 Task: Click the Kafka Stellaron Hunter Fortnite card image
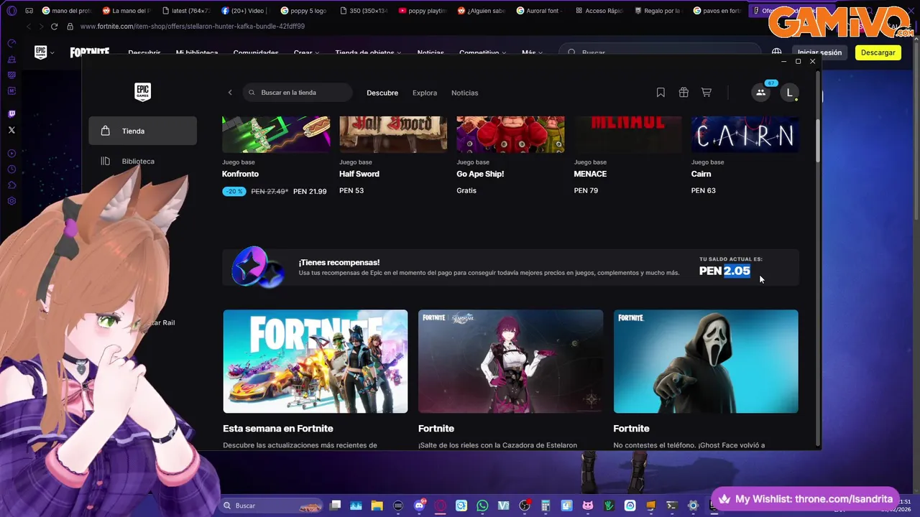tap(510, 361)
